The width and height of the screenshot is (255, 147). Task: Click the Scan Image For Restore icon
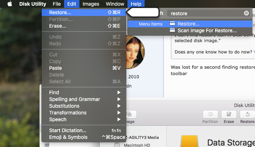[x=172, y=30]
